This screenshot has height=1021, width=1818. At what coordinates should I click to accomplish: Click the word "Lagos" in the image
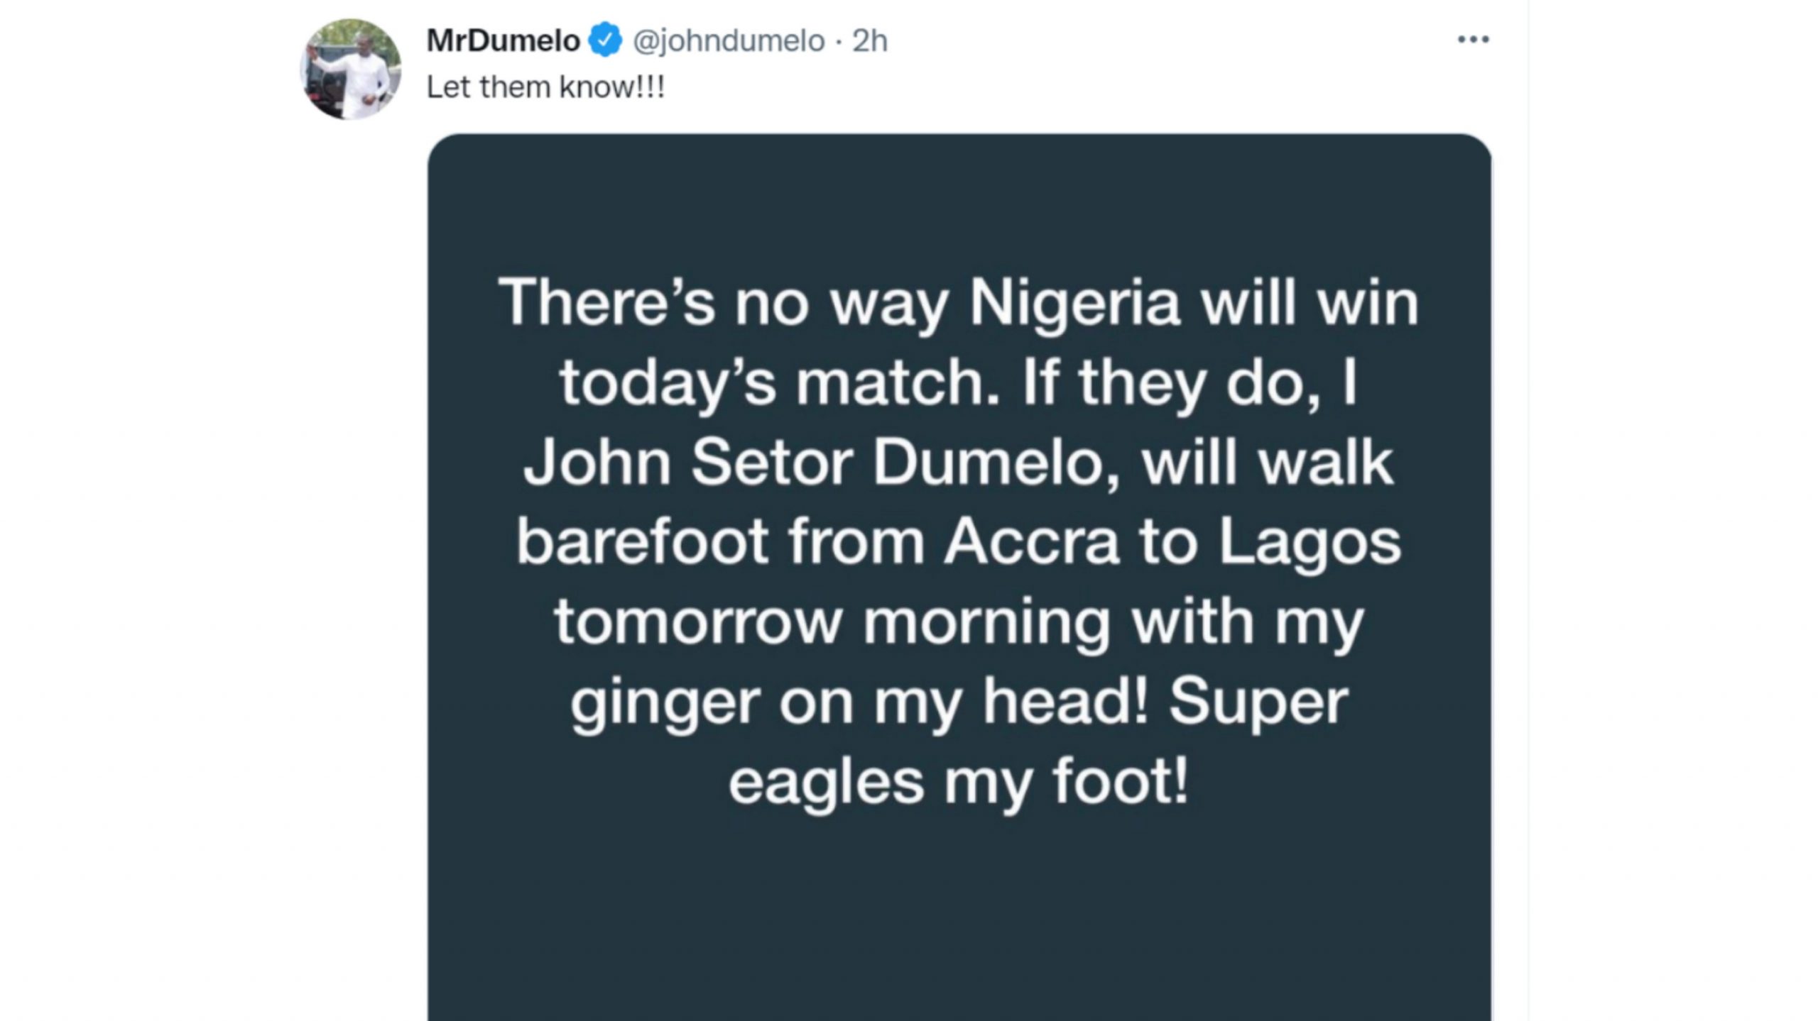(x=1310, y=543)
